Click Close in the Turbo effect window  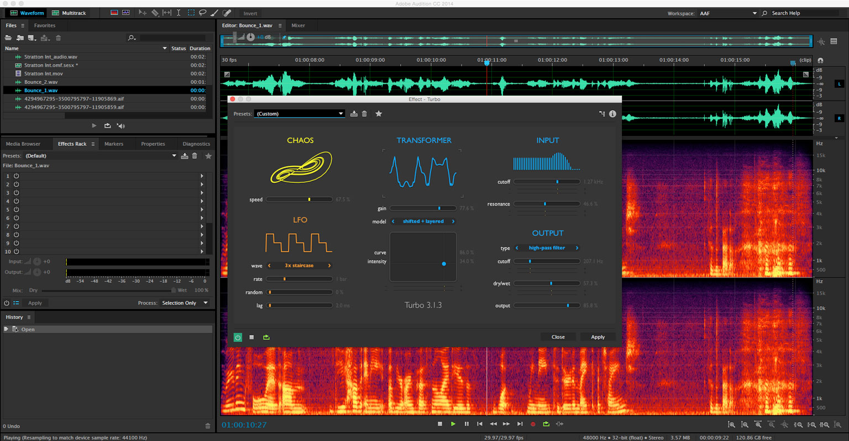pyautogui.click(x=558, y=337)
